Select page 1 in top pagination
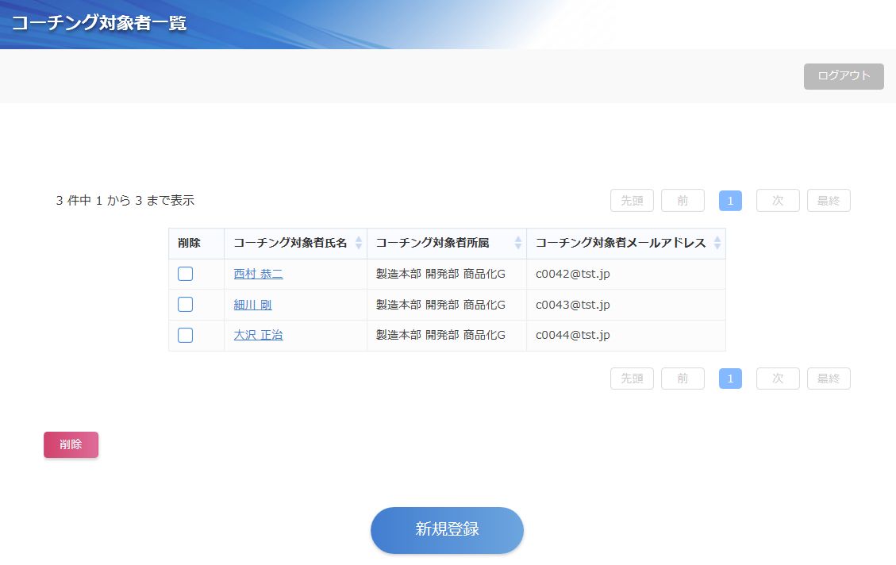Viewport: 896px width, 565px height. click(730, 201)
